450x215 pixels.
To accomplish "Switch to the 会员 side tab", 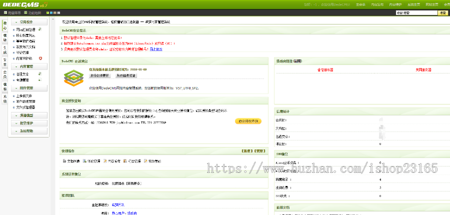I will point(5,74).
